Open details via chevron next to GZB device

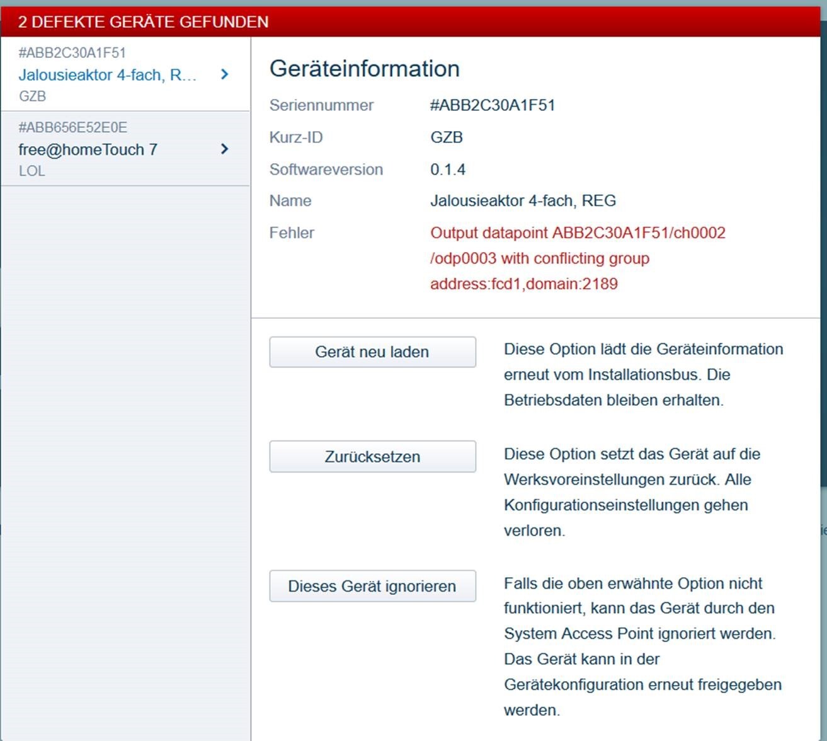tap(224, 74)
